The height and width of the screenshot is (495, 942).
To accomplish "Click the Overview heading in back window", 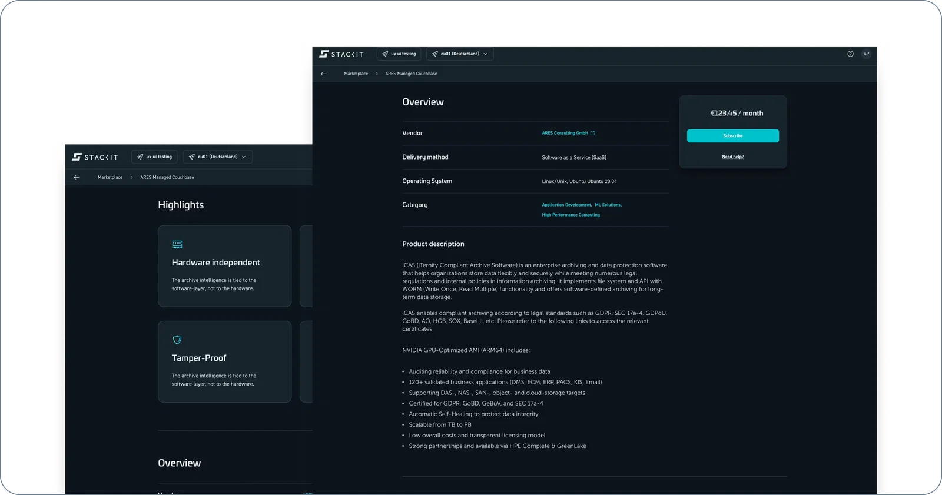I will [180, 463].
